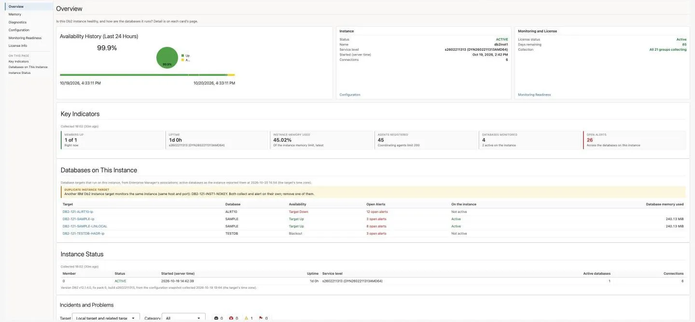695x322 pixels.
Task: Click instance name db2inst1
Action: tap(500, 44)
